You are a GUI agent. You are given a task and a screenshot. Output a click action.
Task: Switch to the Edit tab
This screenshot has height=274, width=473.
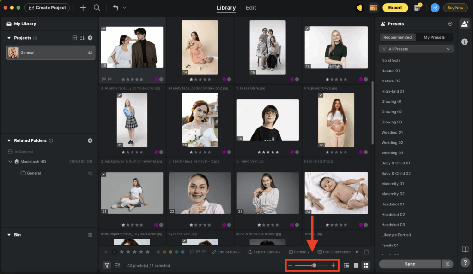251,8
